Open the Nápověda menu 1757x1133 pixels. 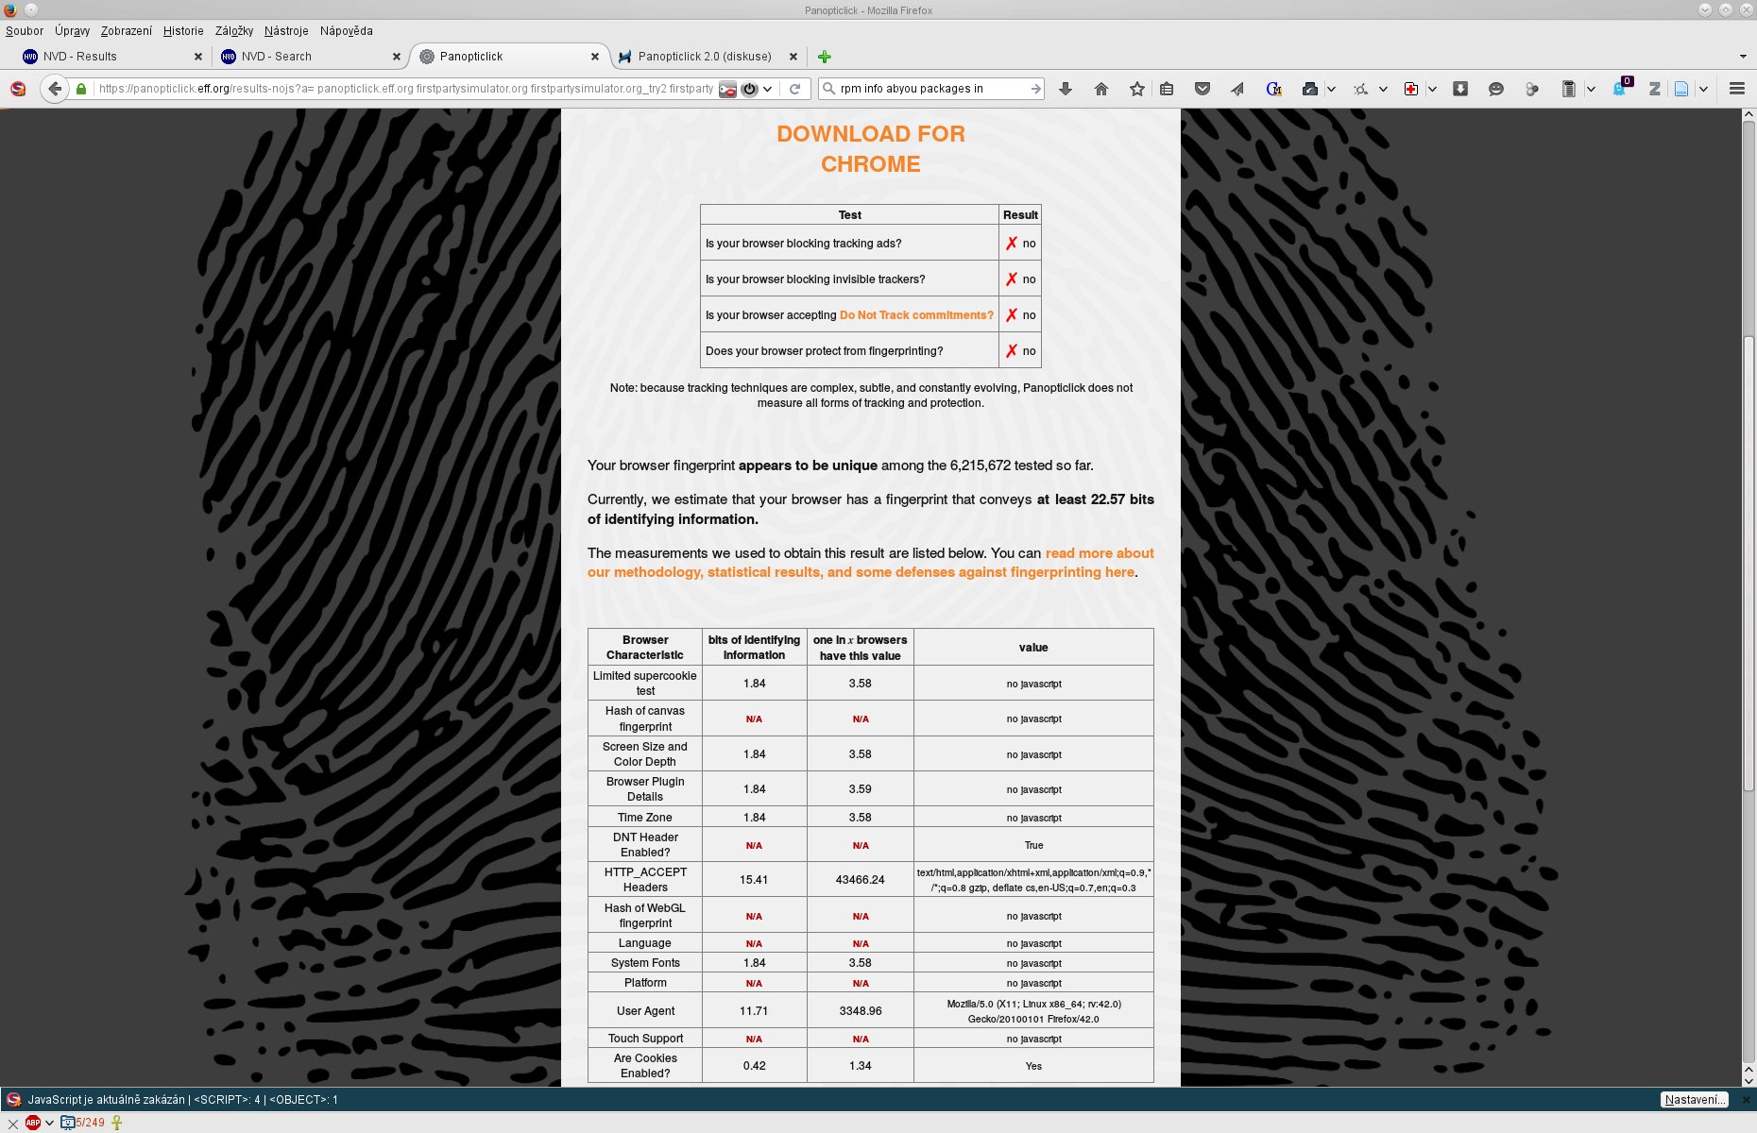click(x=347, y=31)
